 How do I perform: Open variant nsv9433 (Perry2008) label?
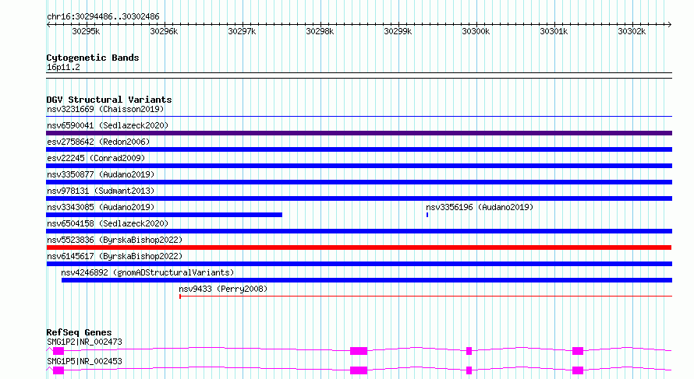223,289
